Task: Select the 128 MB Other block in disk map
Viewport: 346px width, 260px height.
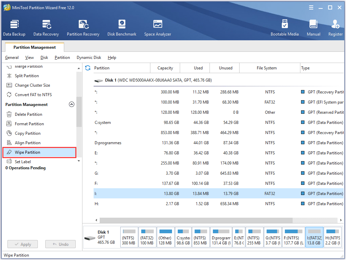Action: point(166,237)
